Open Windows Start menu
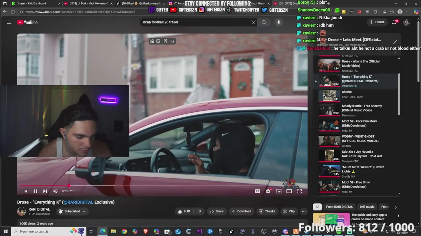421x236 pixels. 5,231
